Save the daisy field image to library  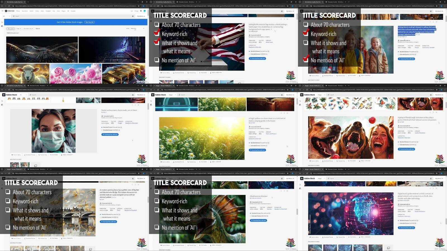[x=165, y=162]
